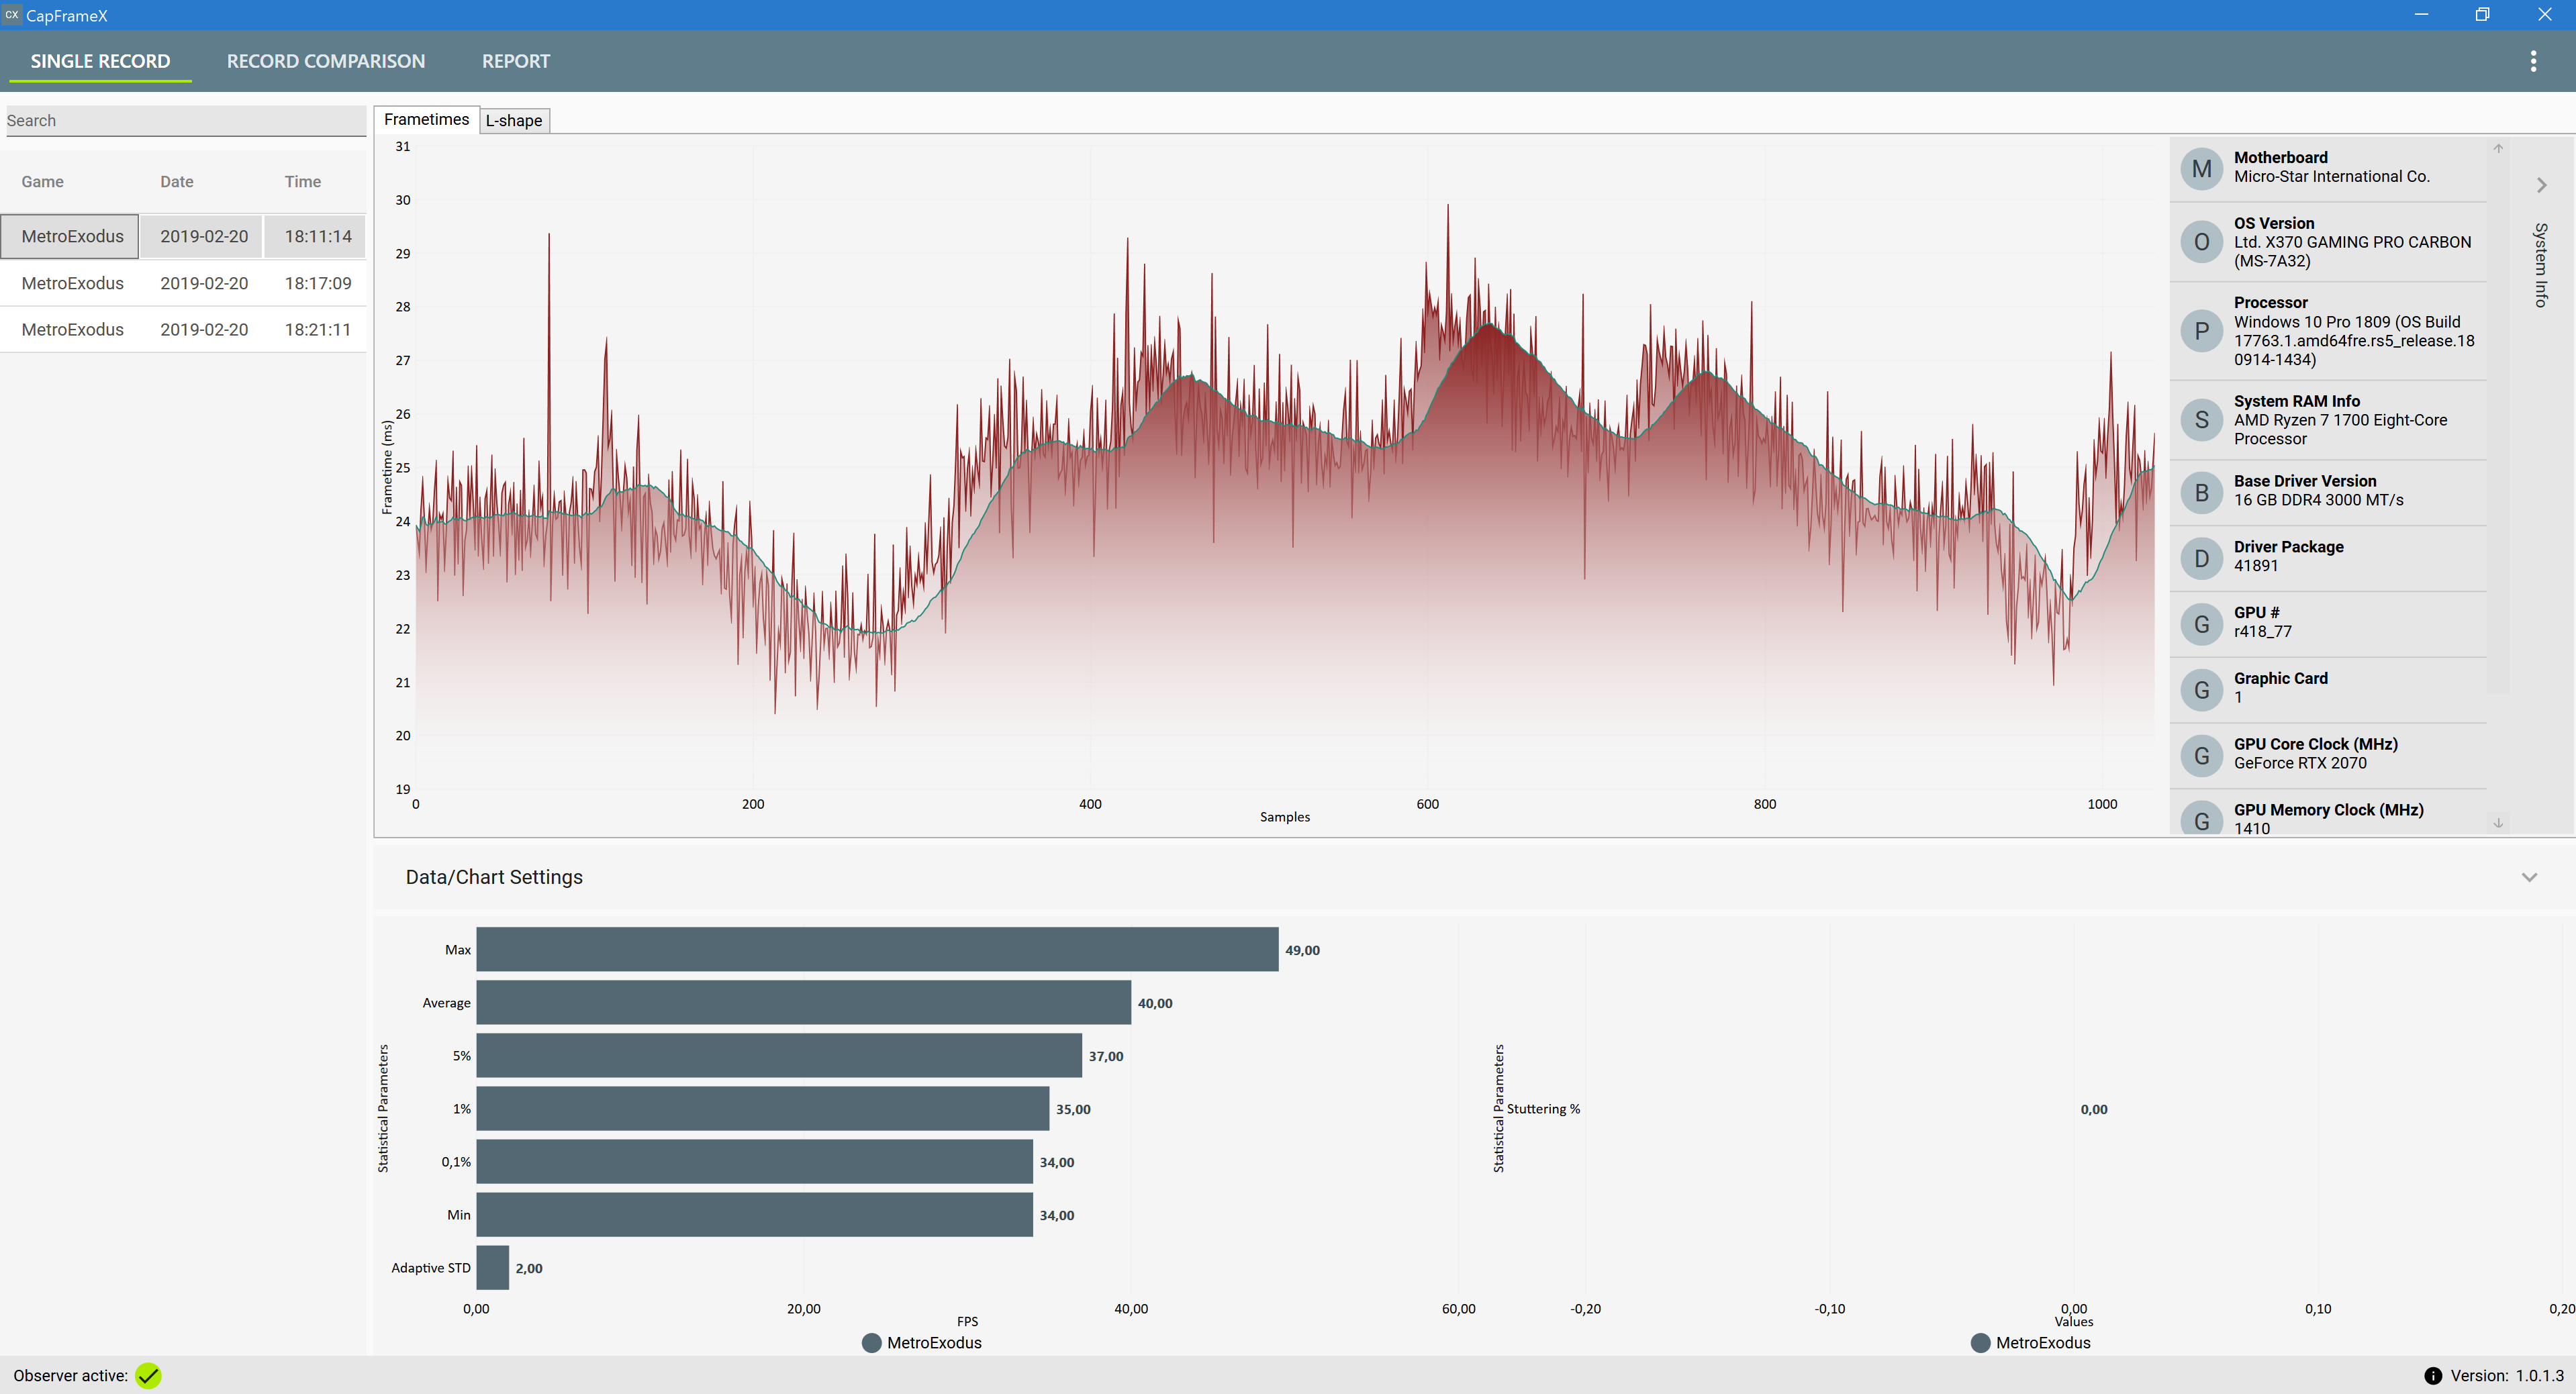Click the System RAM Info 'S' icon
This screenshot has width=2576, height=1394.
tap(2201, 420)
